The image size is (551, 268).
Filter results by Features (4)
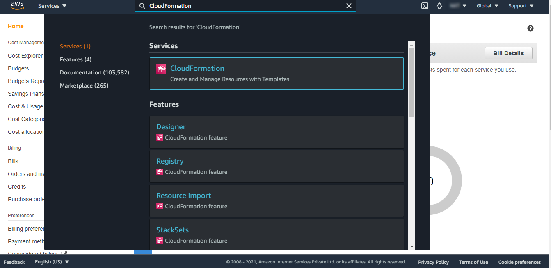click(75, 59)
